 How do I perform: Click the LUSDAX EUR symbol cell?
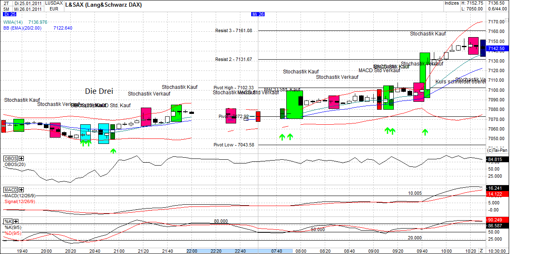point(54,6)
